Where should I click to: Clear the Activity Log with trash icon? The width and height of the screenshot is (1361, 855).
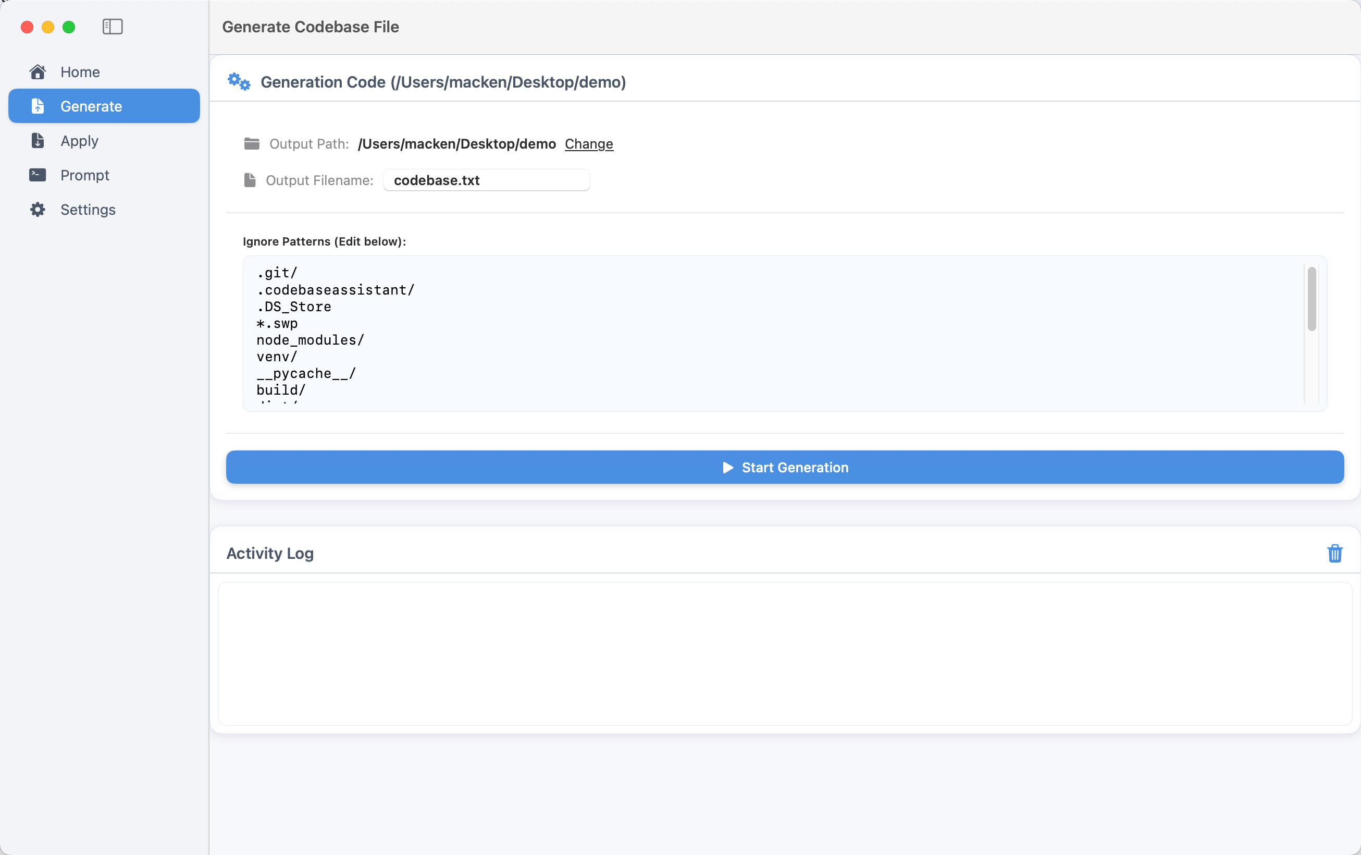1334,553
